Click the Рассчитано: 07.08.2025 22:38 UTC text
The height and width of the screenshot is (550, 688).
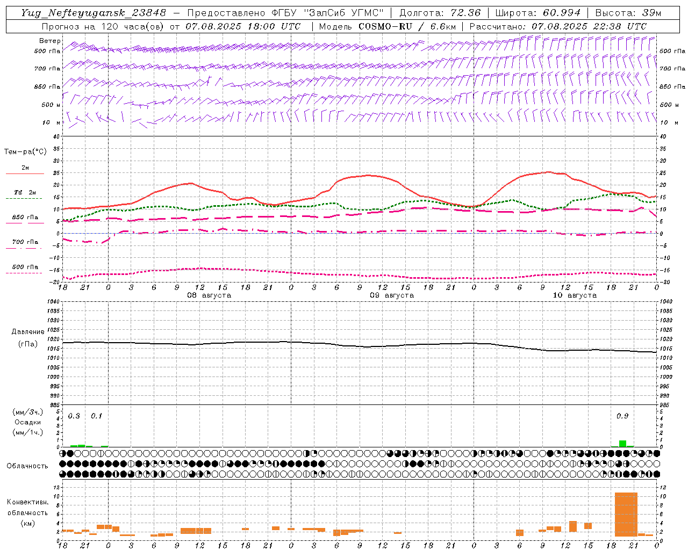coord(558,26)
